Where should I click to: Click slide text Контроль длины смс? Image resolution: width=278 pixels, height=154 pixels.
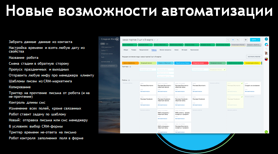pos(27,103)
